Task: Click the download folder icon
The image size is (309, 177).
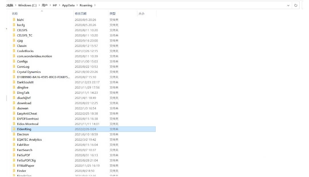Action: point(14,103)
